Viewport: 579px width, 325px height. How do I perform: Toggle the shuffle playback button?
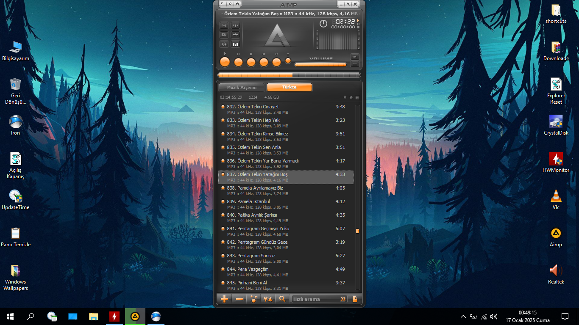[x=224, y=35]
